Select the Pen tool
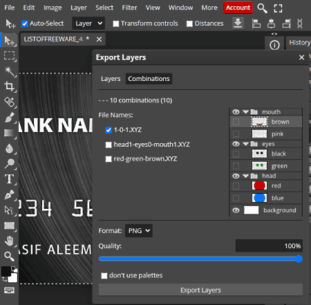 tap(9, 194)
